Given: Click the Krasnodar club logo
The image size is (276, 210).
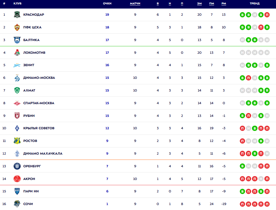Looking at the screenshot, I should 17,15.
